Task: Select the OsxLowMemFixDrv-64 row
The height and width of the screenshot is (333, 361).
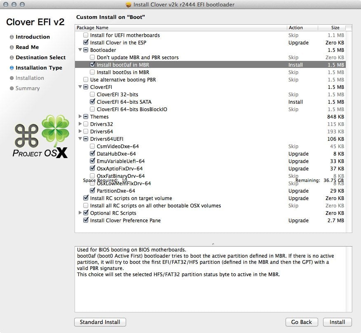Action: coord(210,183)
